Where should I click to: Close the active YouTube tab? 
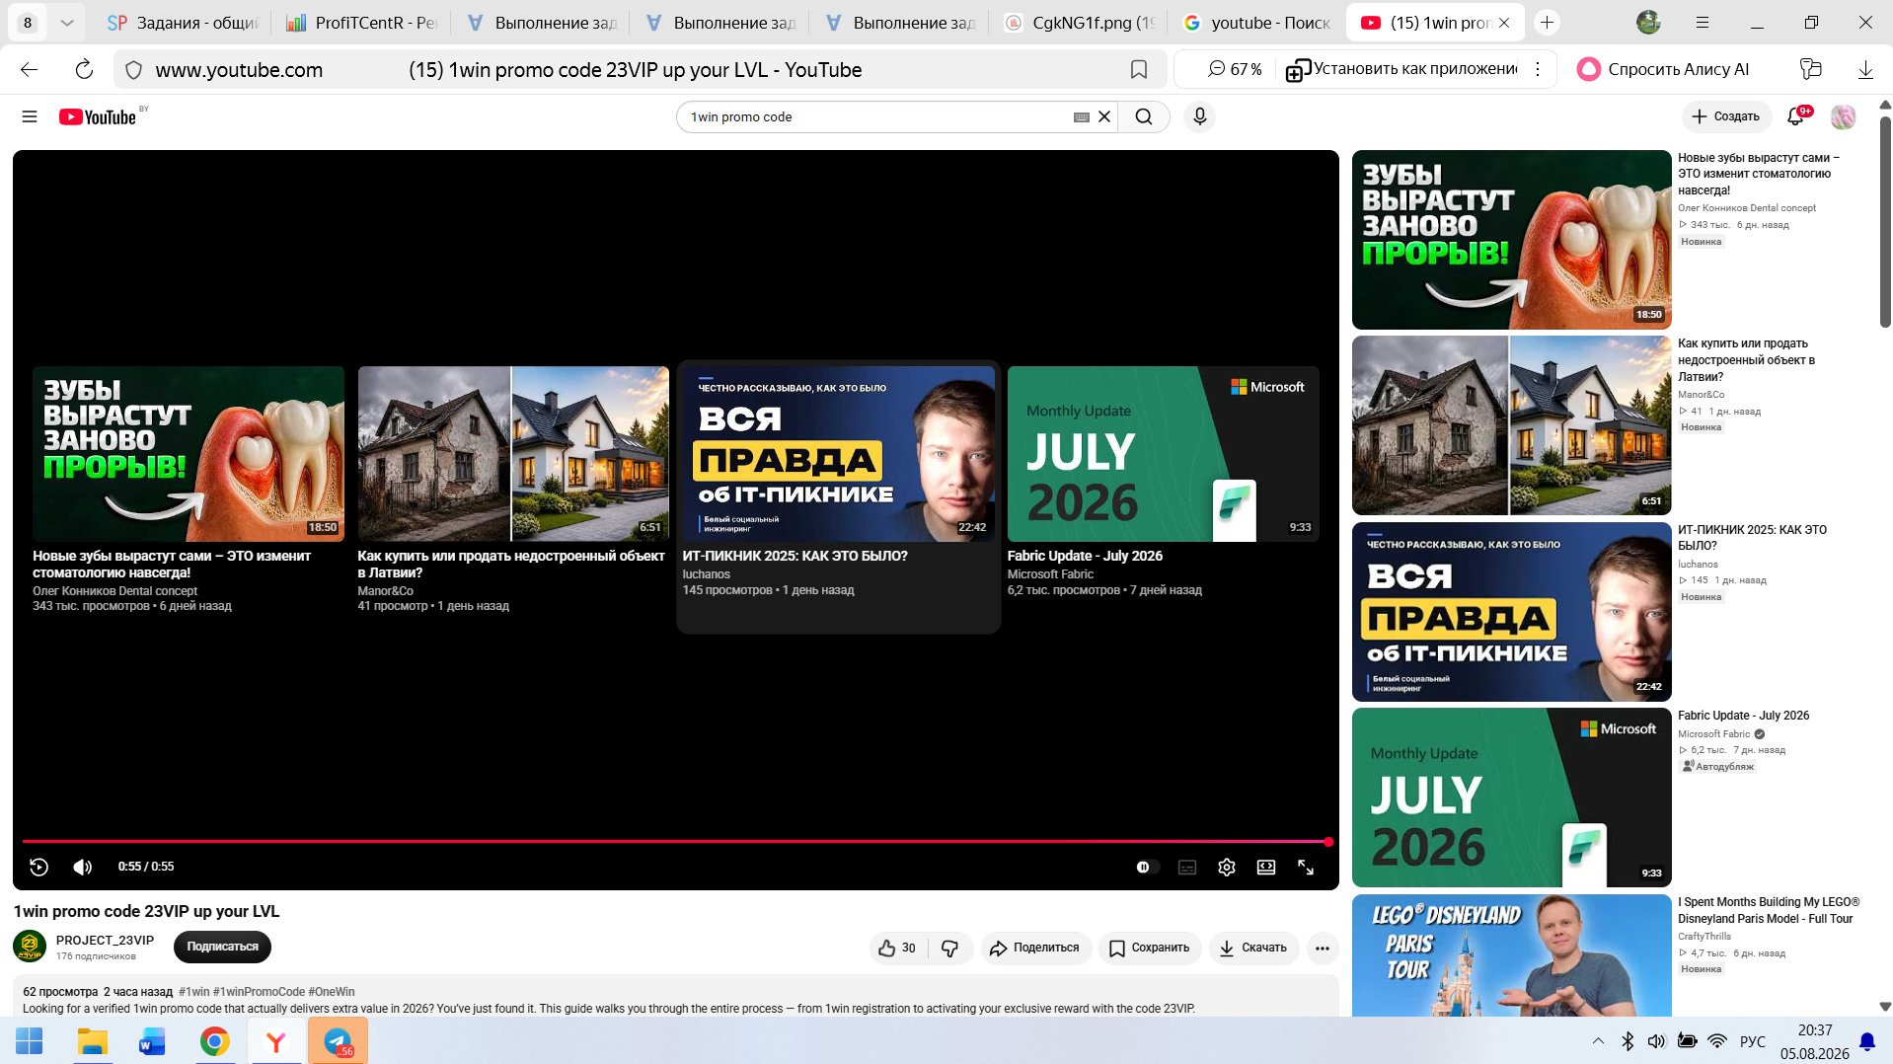pos(1503,22)
